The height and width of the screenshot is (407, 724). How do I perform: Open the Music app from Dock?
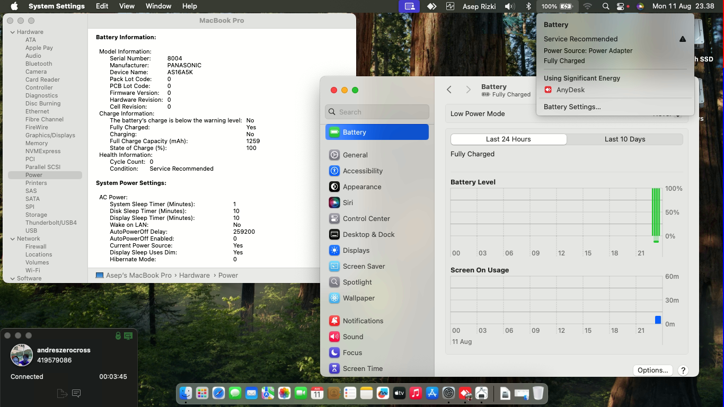pos(416,393)
